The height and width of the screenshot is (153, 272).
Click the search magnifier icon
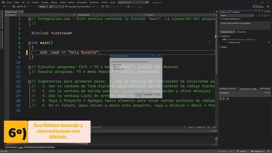tap(147, 3)
